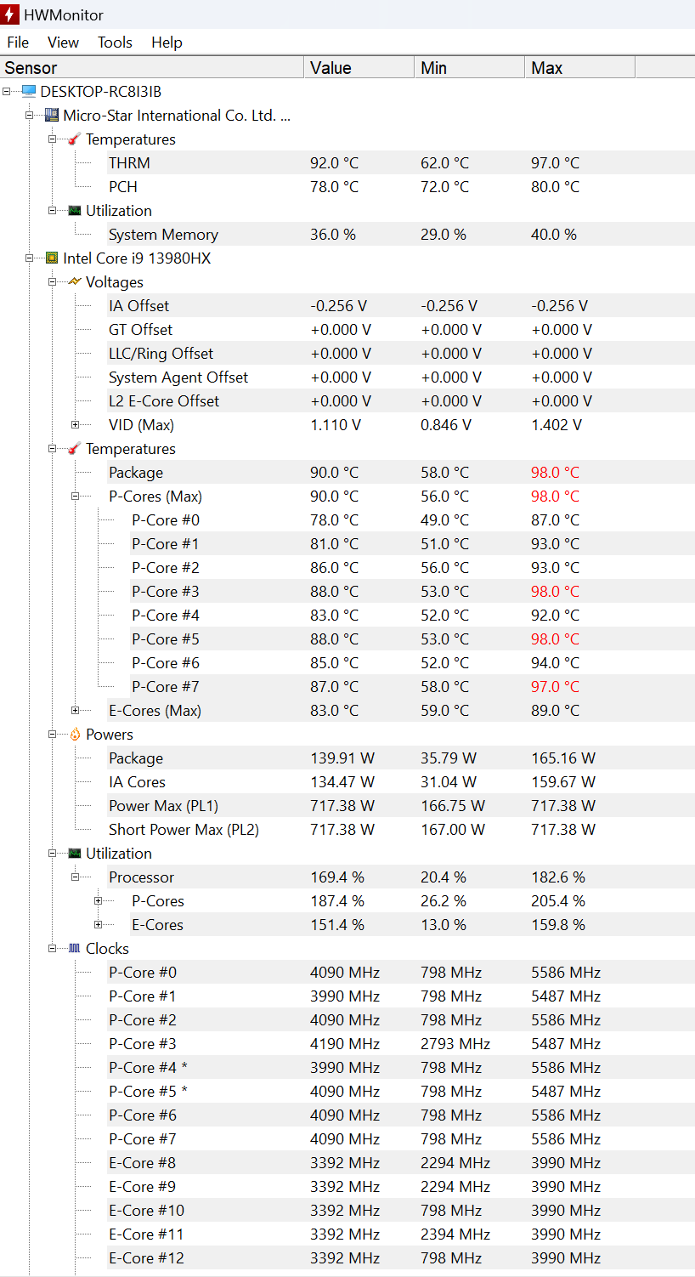Click the Micro-Star motherboard icon
The height and width of the screenshot is (1277, 695).
[52, 115]
